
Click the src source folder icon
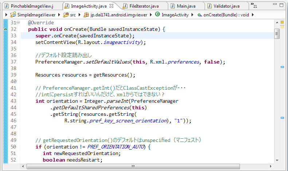point(66,15)
